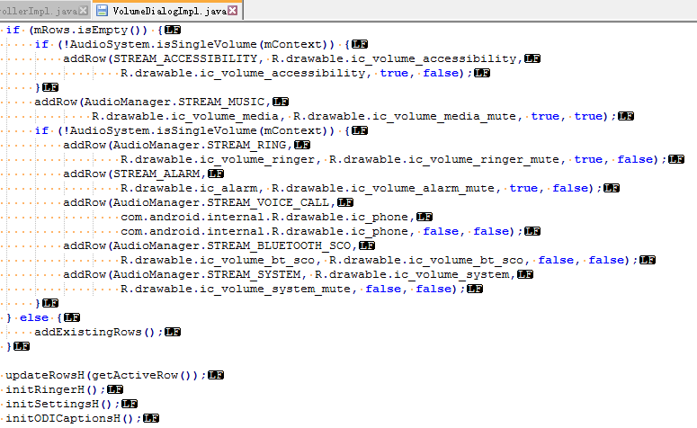Click the initRingerH(); call
The height and width of the screenshot is (428, 697).
(56, 389)
